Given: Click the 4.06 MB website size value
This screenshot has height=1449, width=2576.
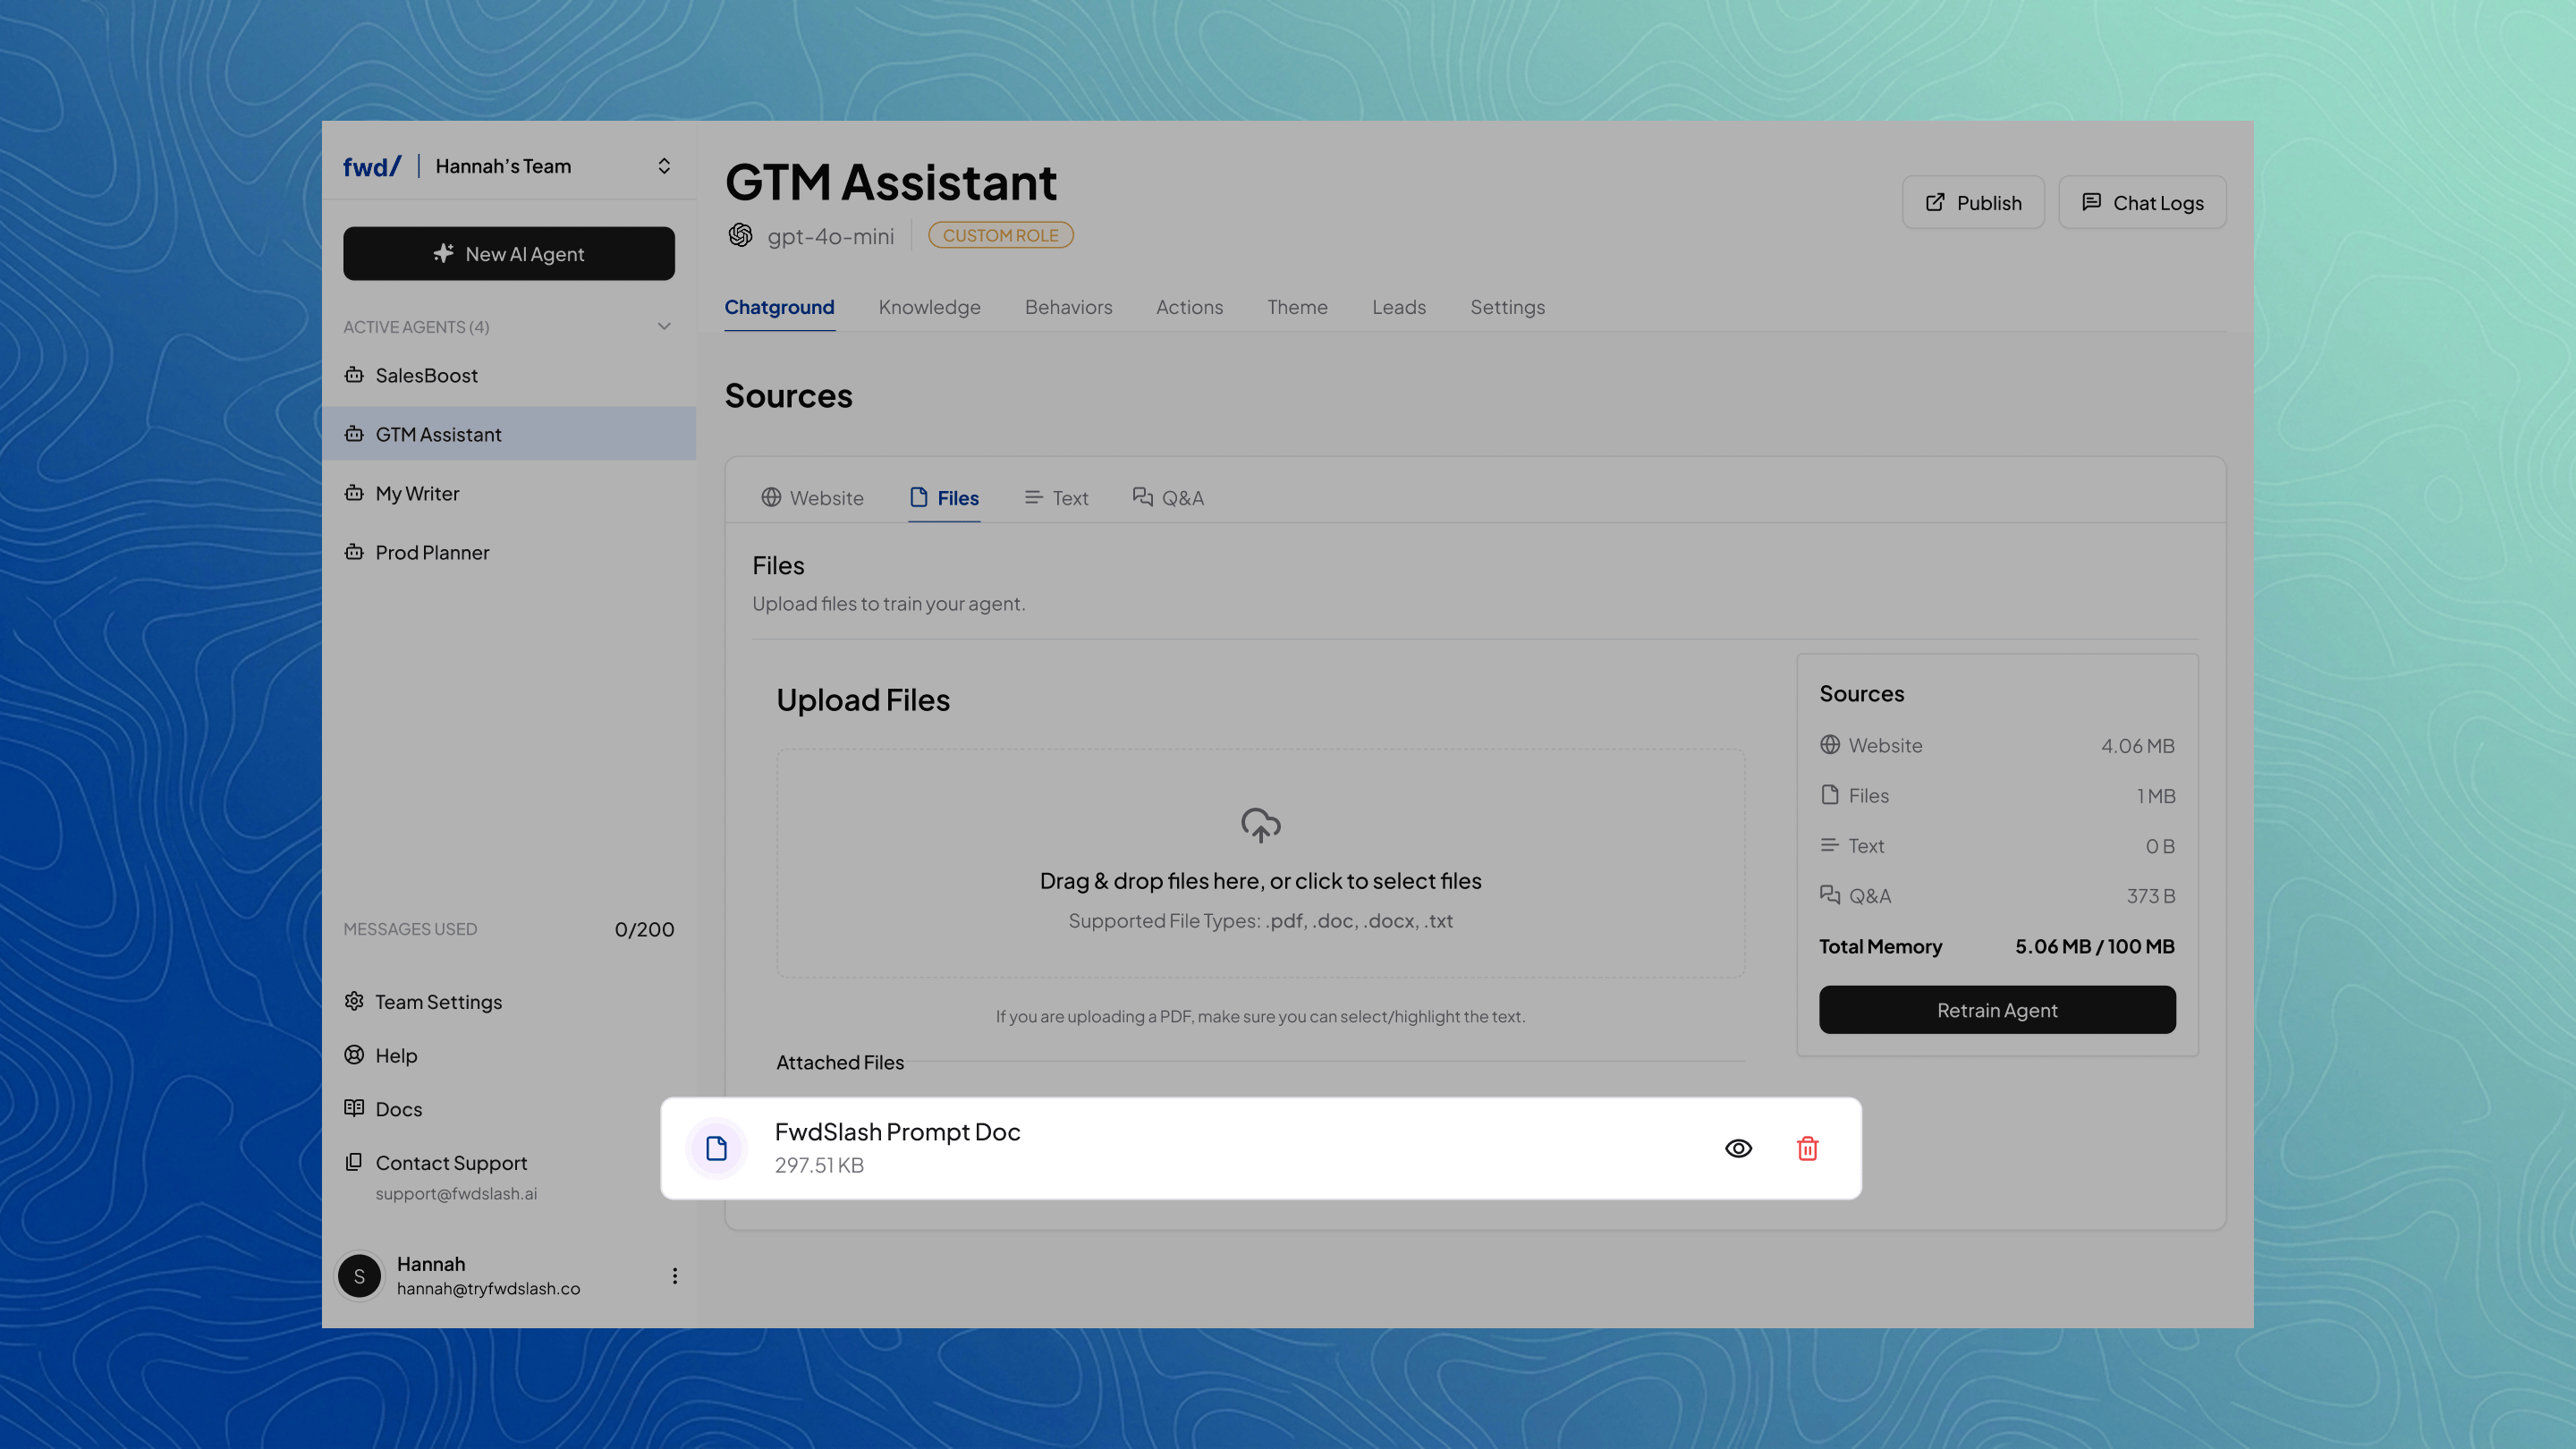Looking at the screenshot, I should click(2138, 745).
